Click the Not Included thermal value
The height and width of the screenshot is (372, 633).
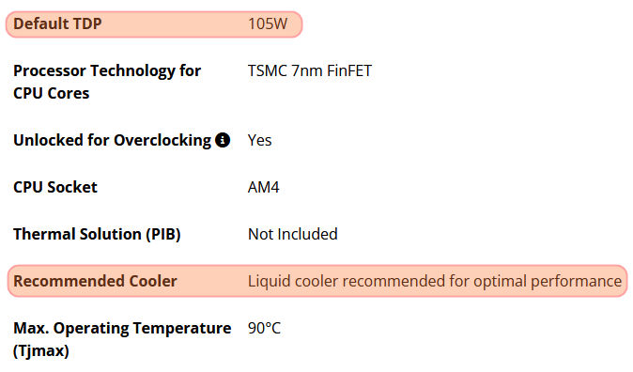(293, 234)
